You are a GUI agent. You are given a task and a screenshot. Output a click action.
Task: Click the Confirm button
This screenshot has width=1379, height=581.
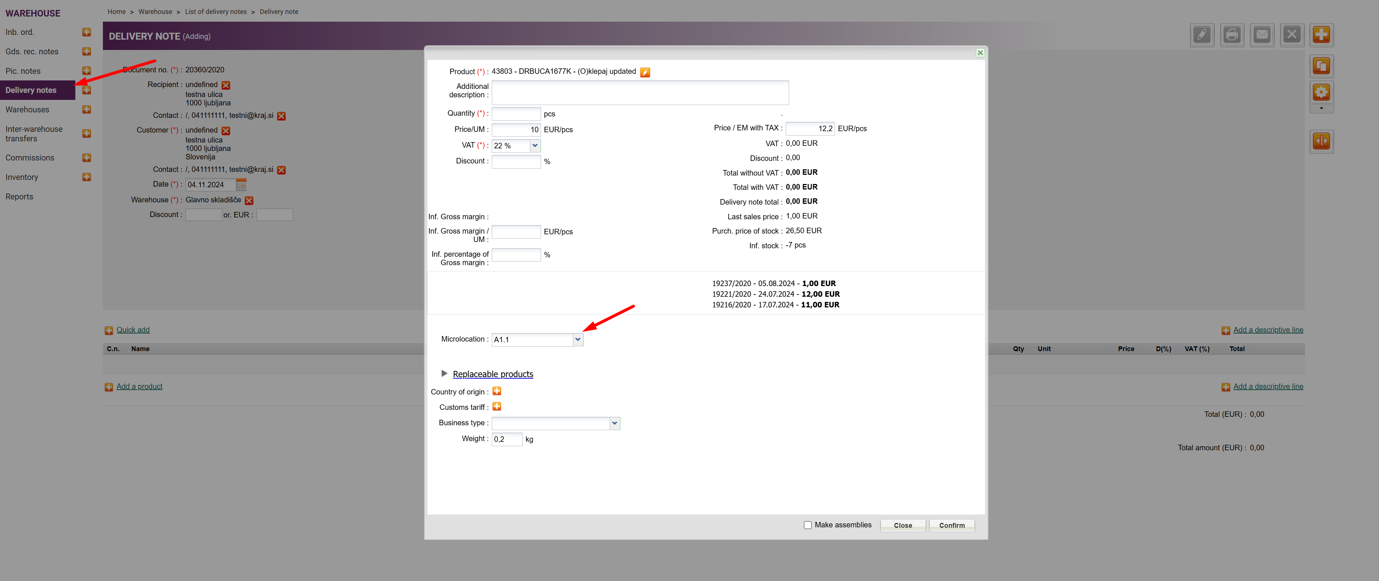[x=951, y=526]
